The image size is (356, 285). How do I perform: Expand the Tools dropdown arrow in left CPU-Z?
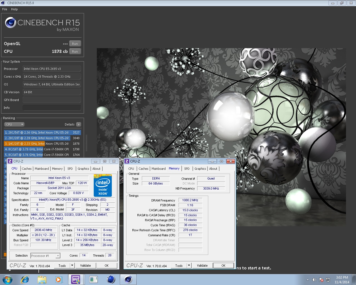72,266
